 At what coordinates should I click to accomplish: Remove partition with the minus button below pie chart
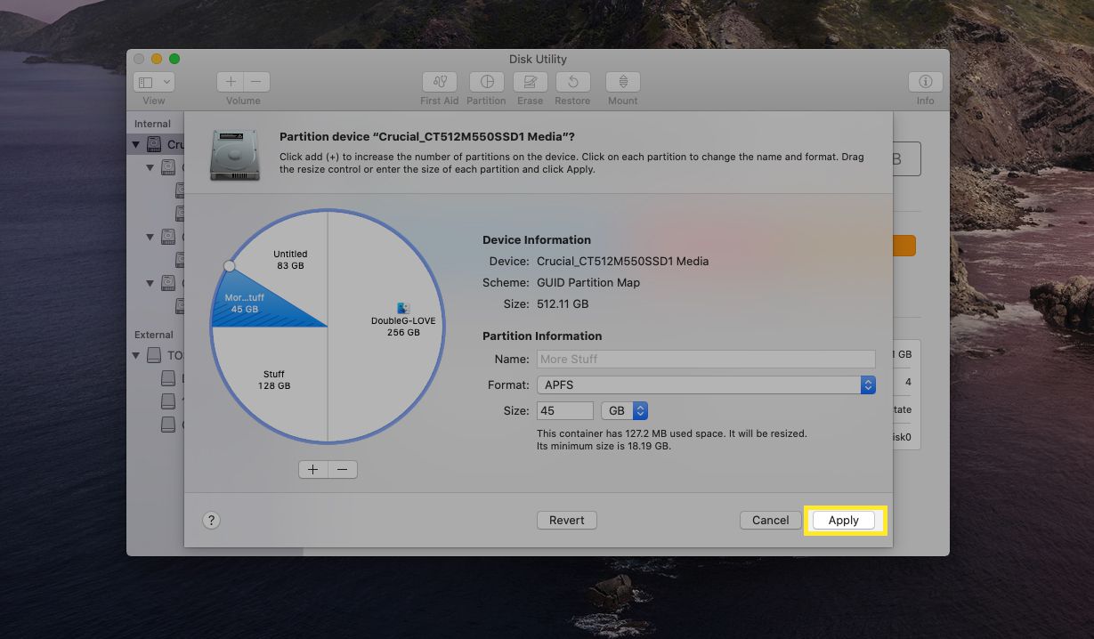[343, 469]
